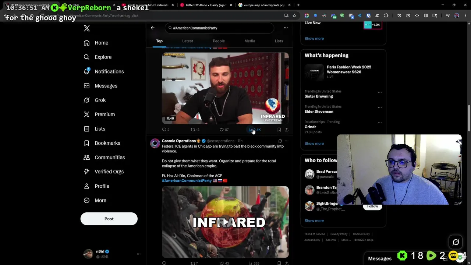Follow the SightBringer account
Screen dimensions: 471x265
click(x=372, y=206)
